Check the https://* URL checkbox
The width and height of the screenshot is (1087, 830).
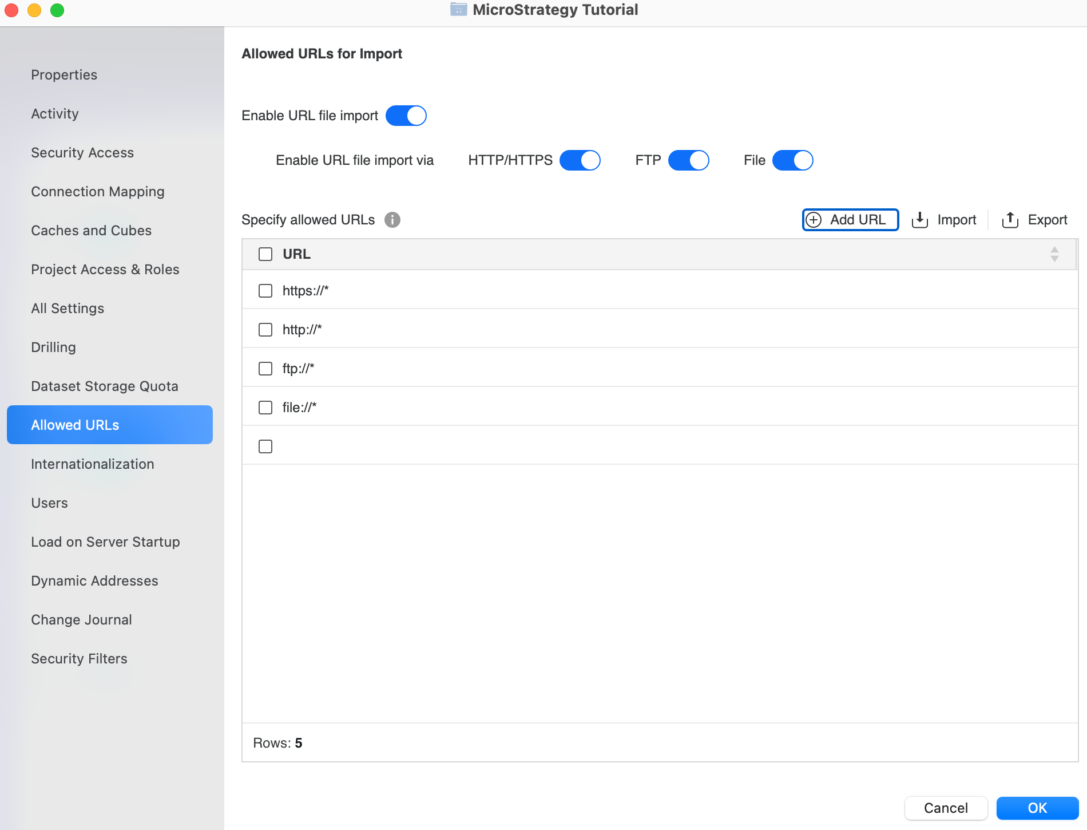click(265, 291)
